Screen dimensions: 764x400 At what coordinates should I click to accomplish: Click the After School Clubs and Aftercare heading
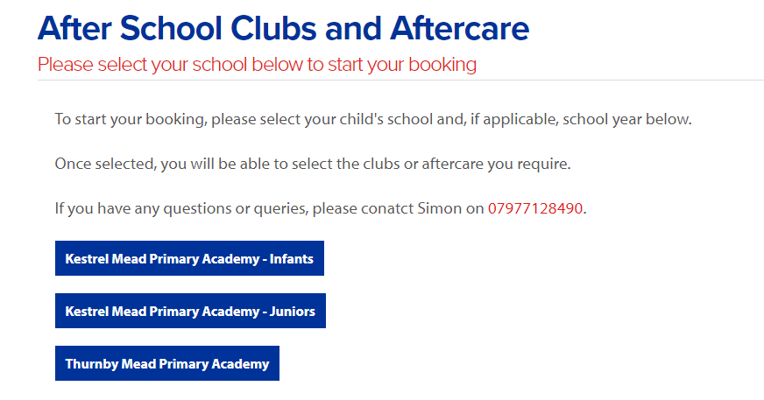tap(283, 28)
